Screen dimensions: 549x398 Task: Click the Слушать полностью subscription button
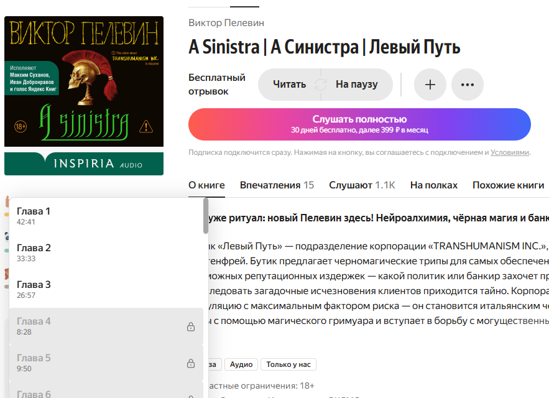click(359, 124)
